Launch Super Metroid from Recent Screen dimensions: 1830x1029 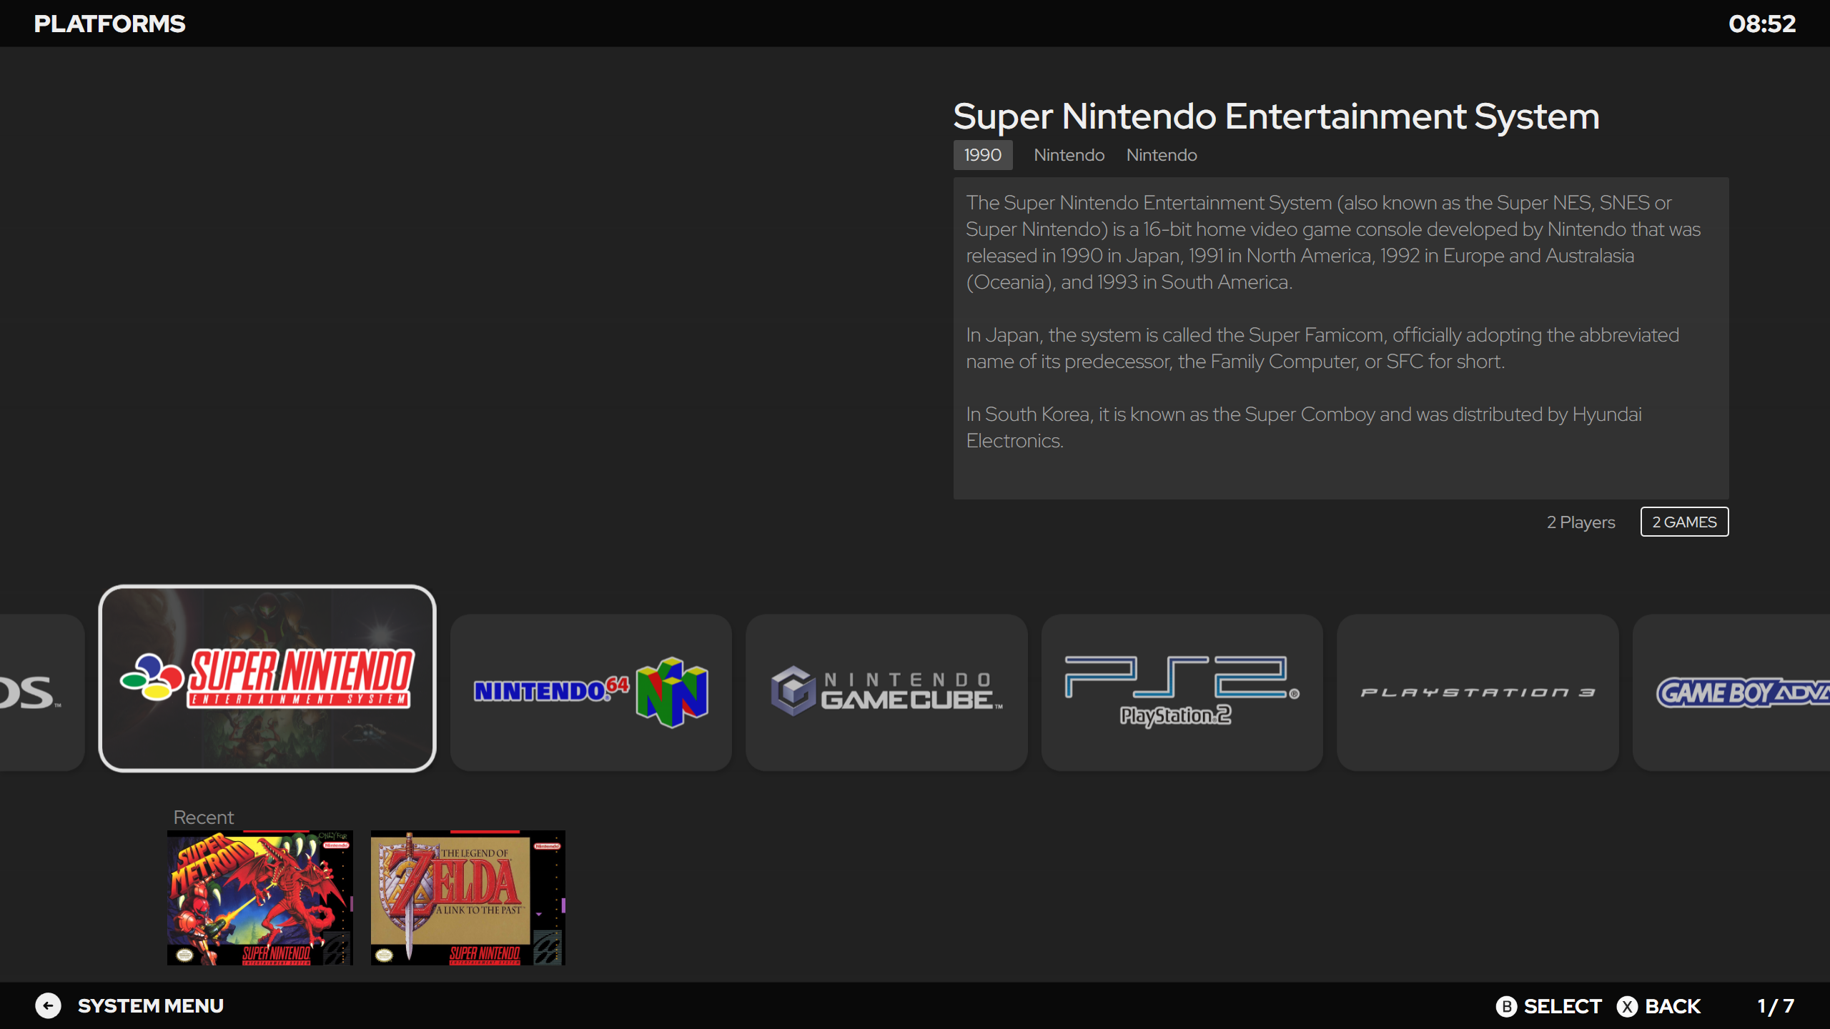260,898
